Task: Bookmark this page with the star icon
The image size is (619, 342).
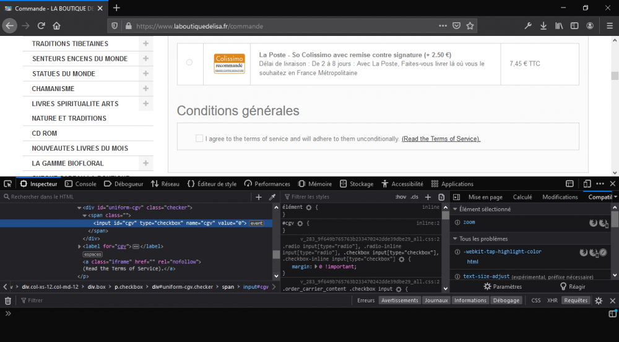Action: coord(470,26)
